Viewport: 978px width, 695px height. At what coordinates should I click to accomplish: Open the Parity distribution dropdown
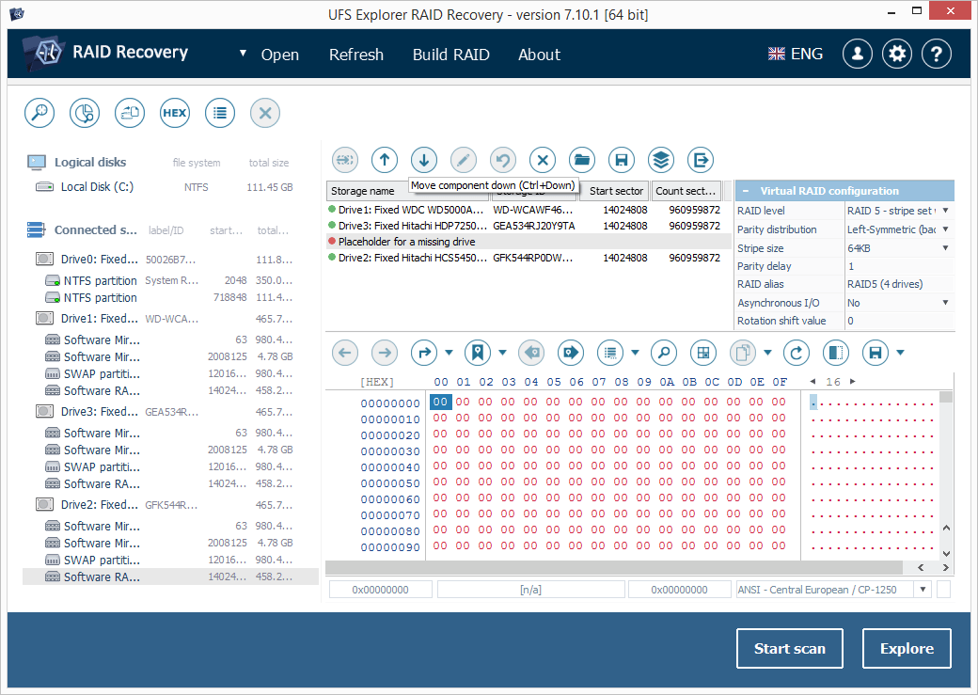946,229
